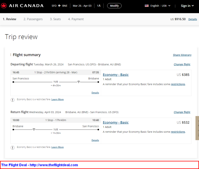Select the 2. Passengers step

pos(33,19)
